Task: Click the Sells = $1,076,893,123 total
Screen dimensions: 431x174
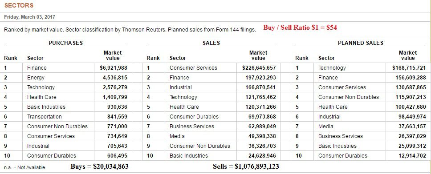Action: click(246, 166)
